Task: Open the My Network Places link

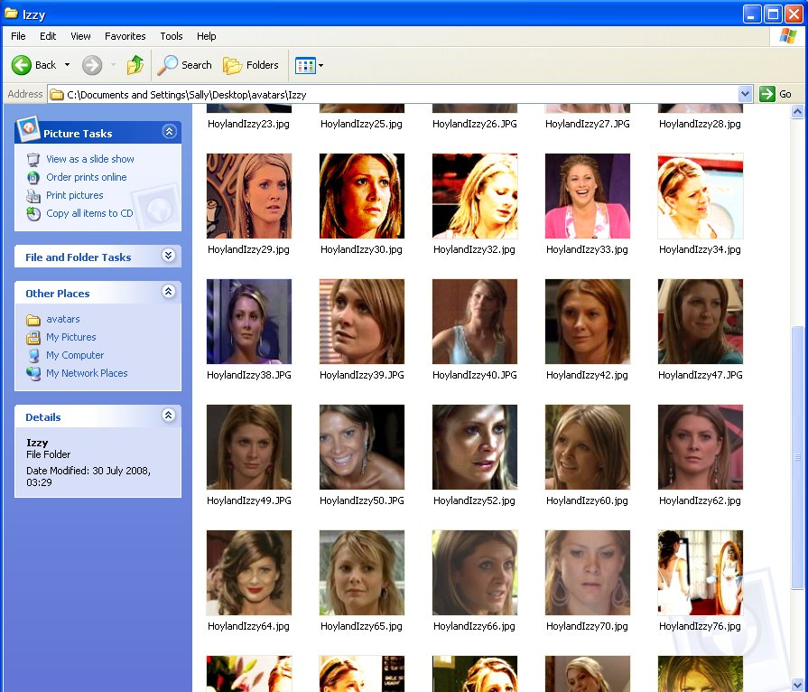Action: tap(87, 373)
